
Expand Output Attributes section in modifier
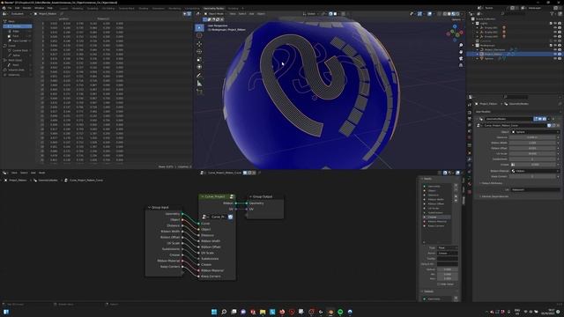click(x=492, y=183)
